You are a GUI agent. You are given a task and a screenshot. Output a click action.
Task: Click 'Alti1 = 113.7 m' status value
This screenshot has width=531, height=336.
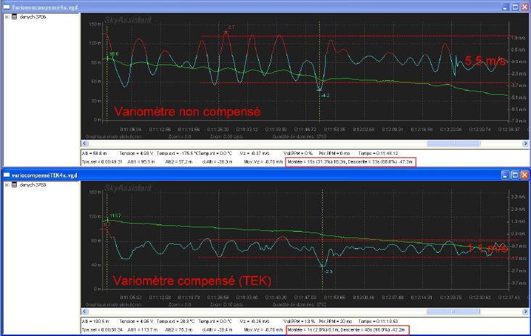143,330
